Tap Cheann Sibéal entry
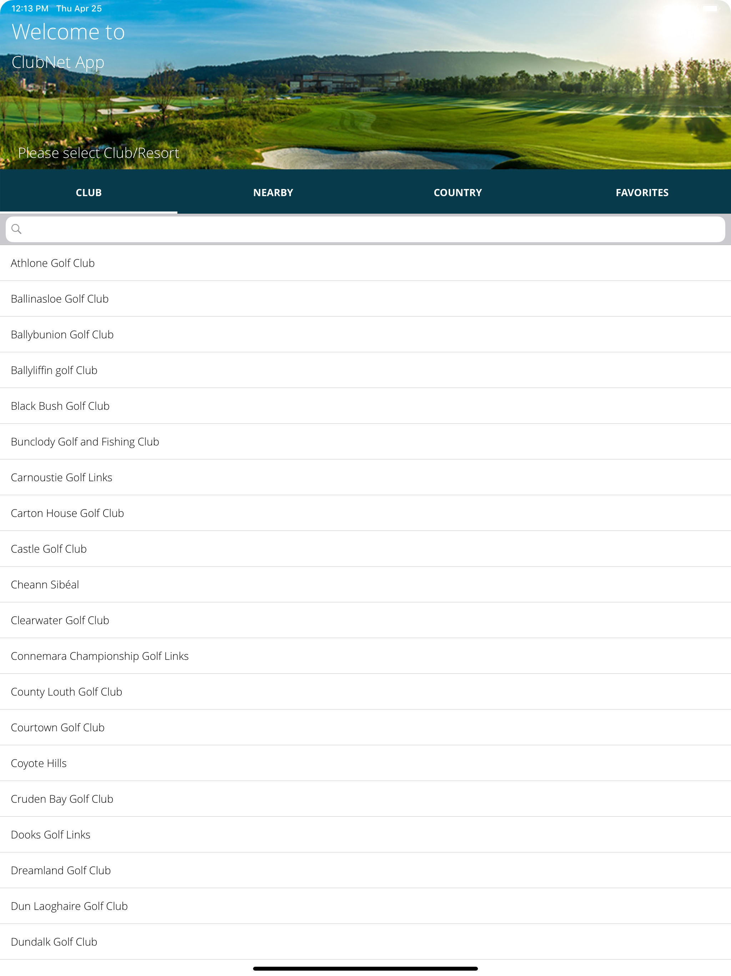The height and width of the screenshot is (976, 731). click(x=365, y=584)
